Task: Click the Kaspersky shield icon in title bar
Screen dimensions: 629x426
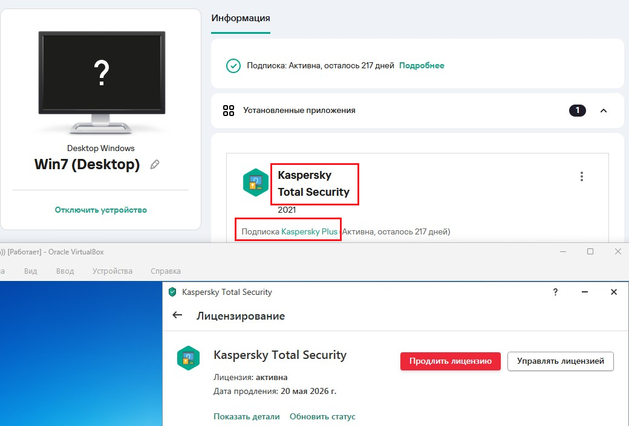Action: (x=172, y=292)
